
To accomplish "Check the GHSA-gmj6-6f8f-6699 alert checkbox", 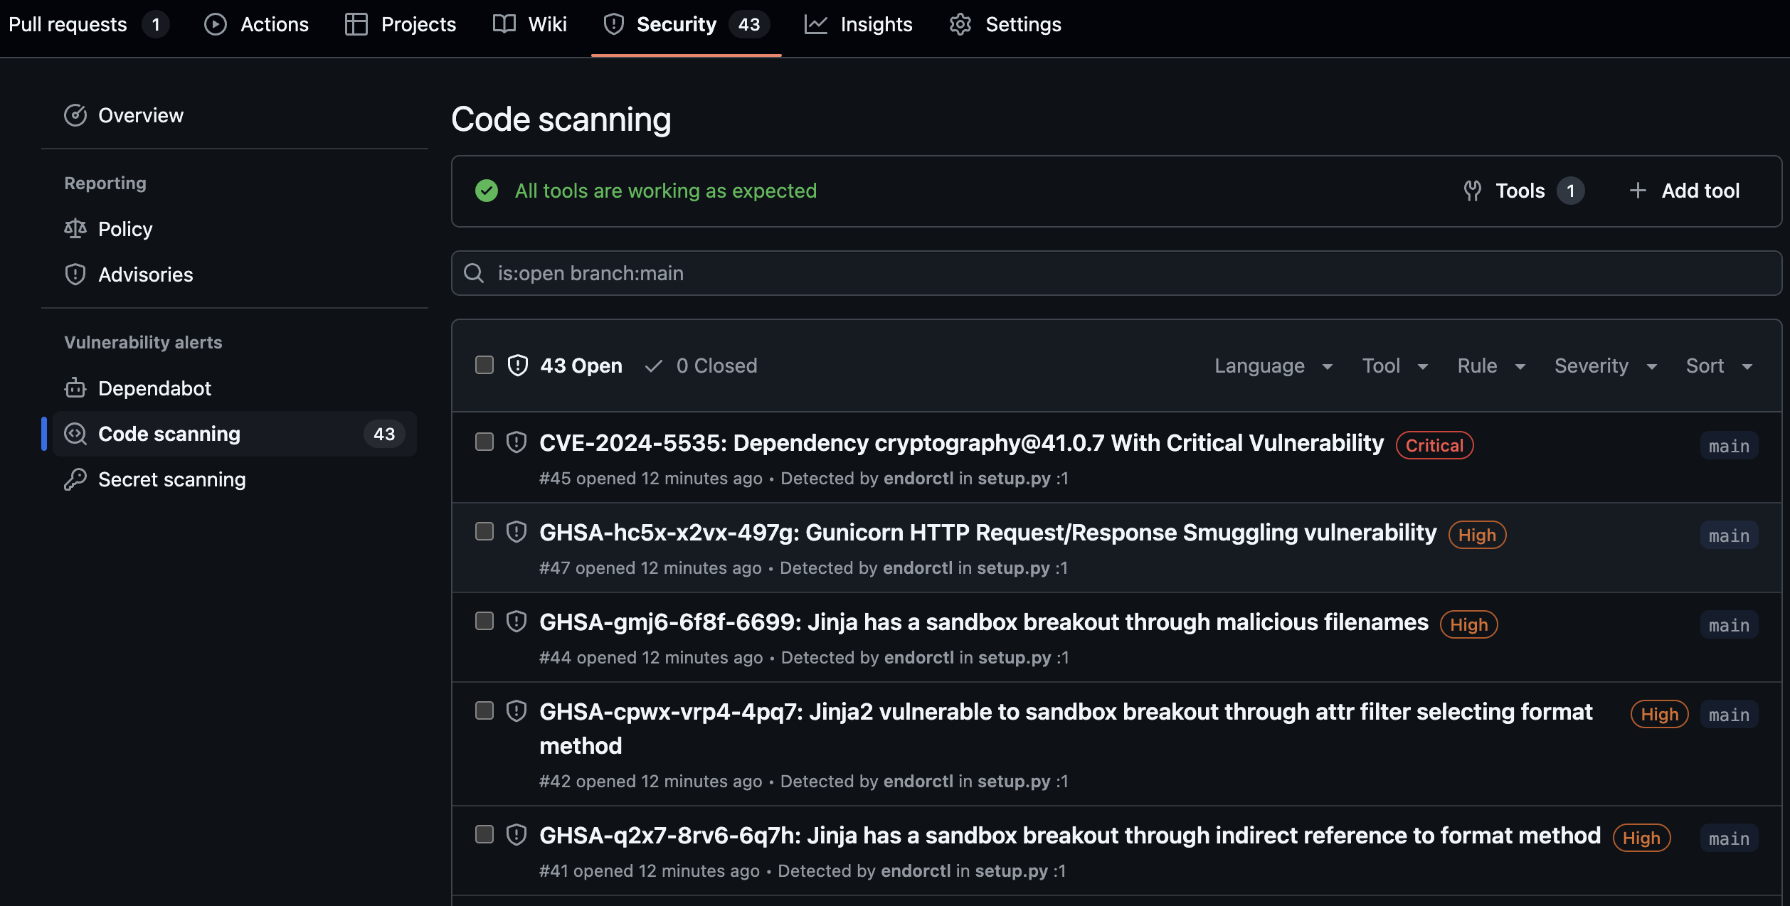I will pyautogui.click(x=484, y=621).
